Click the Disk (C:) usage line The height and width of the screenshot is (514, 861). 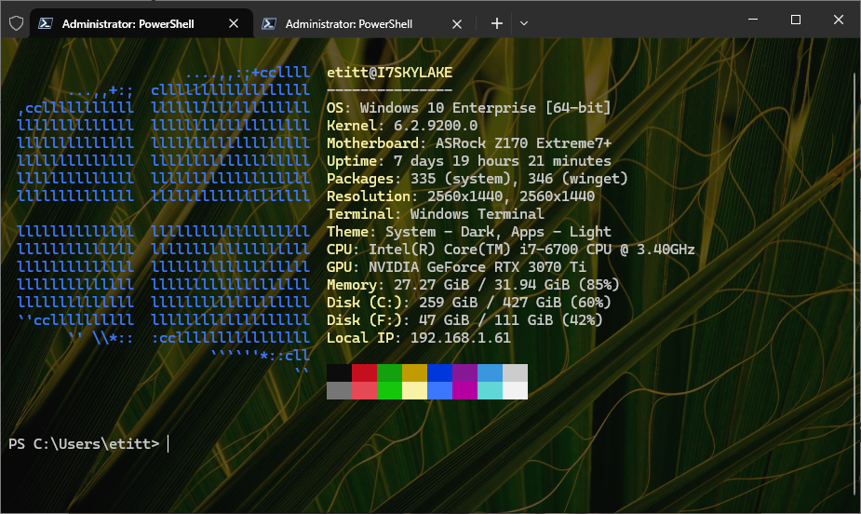tap(469, 302)
